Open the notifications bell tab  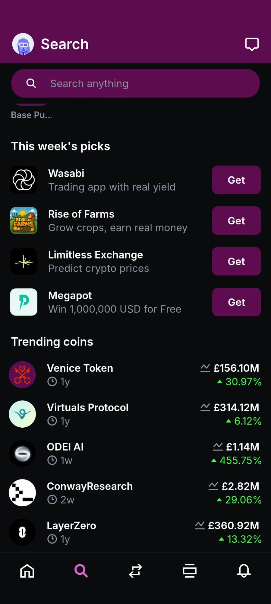click(x=244, y=571)
